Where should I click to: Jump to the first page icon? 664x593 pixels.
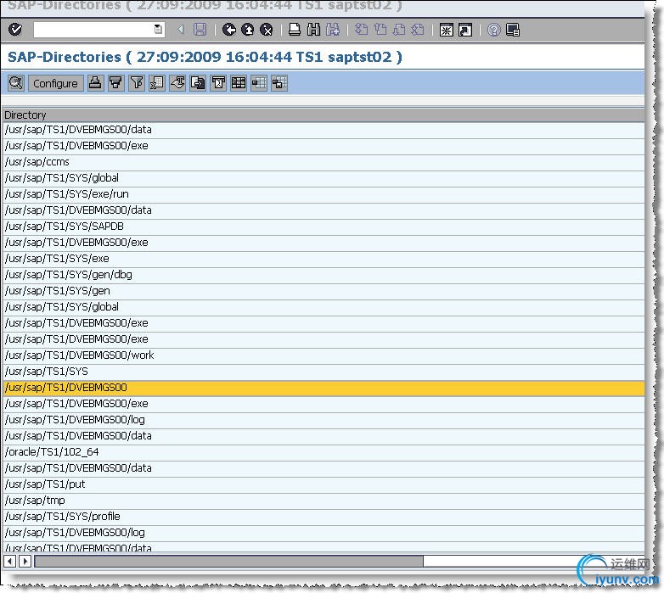point(361,30)
